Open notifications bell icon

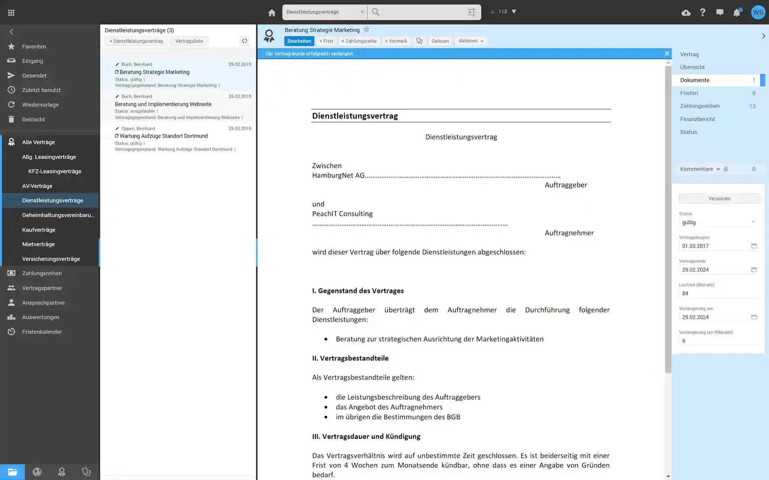point(737,12)
